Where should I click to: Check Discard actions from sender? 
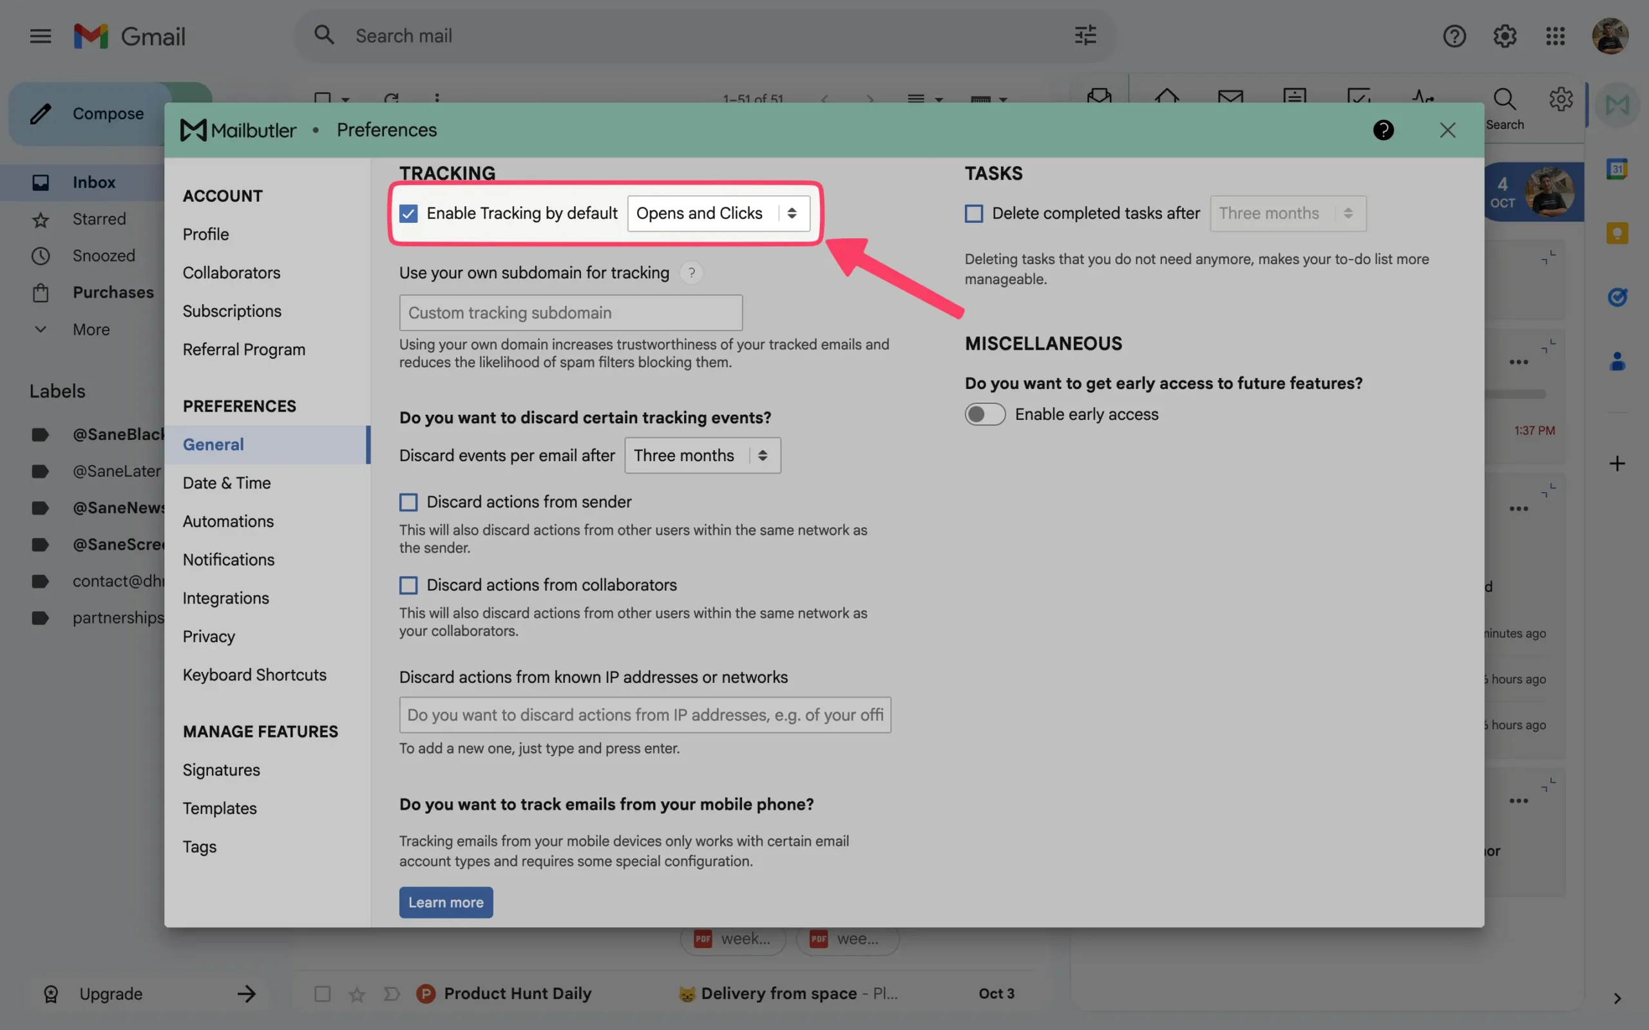click(408, 502)
